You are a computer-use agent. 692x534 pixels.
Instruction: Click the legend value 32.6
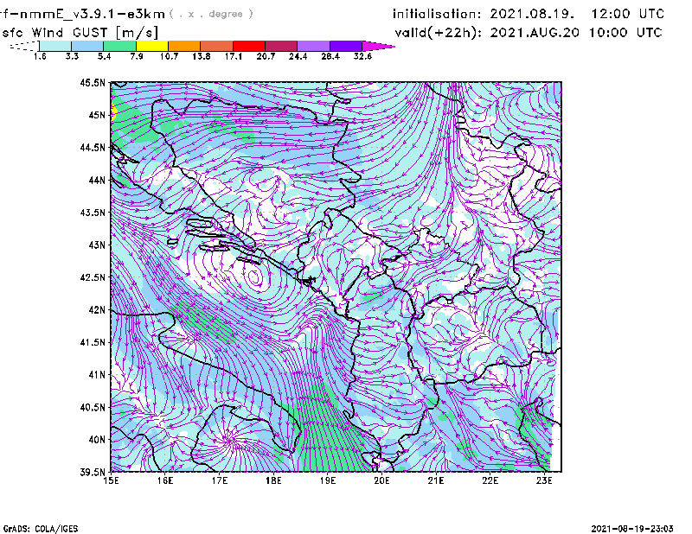[362, 56]
